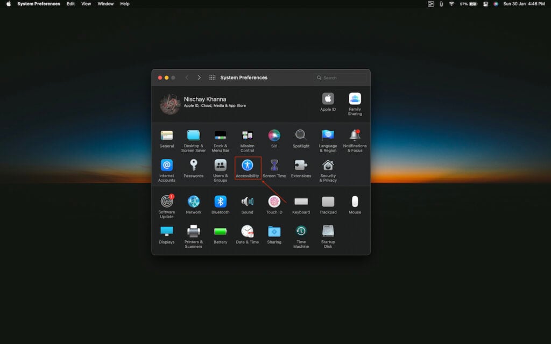
Task: Open Software Update pane
Action: [x=167, y=207]
